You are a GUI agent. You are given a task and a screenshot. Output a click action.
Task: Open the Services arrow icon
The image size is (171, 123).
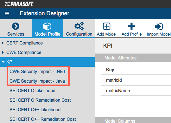point(16,26)
